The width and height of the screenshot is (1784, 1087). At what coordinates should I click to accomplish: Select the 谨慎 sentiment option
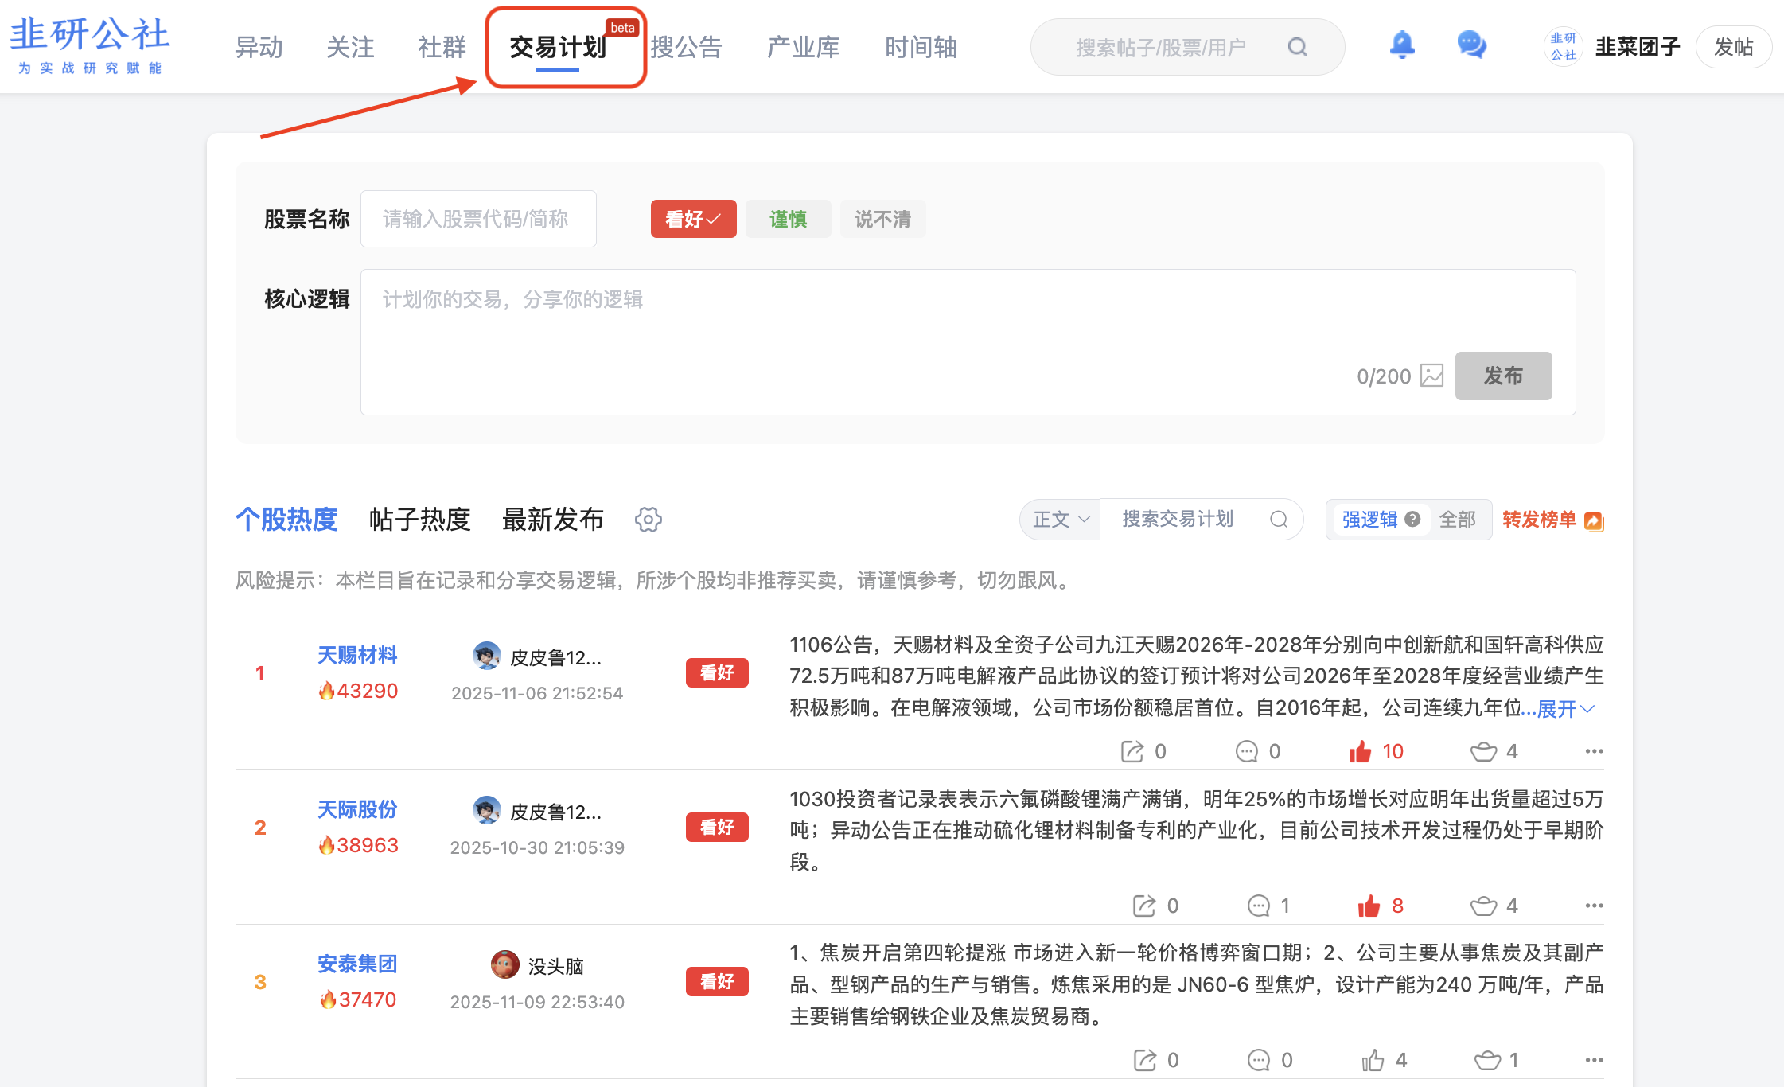tap(788, 219)
